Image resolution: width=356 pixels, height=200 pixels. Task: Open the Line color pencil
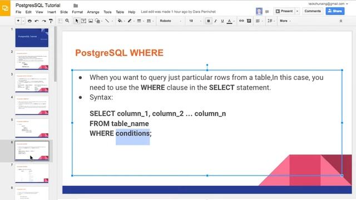(130, 21)
